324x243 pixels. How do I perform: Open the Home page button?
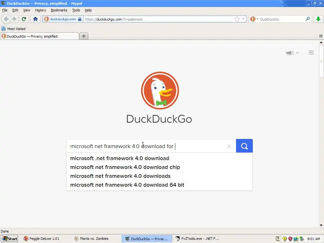tap(35, 19)
